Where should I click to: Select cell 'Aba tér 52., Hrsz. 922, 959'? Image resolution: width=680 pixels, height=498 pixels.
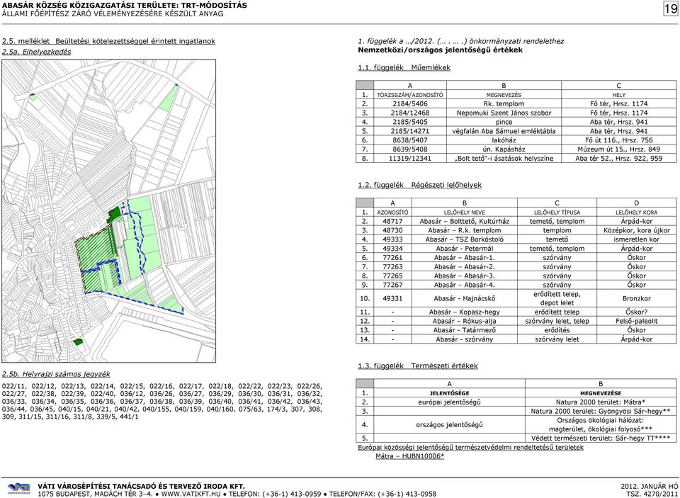619,159
